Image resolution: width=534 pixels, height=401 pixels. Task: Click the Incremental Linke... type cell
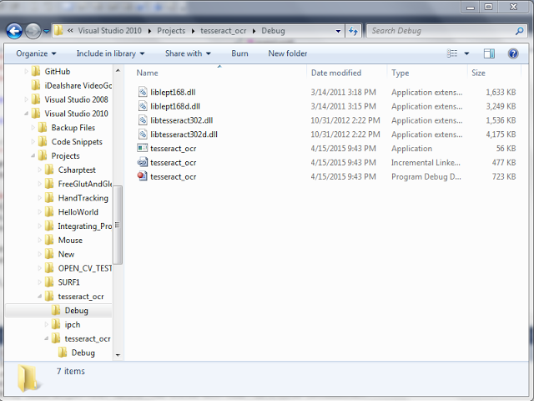pos(426,162)
